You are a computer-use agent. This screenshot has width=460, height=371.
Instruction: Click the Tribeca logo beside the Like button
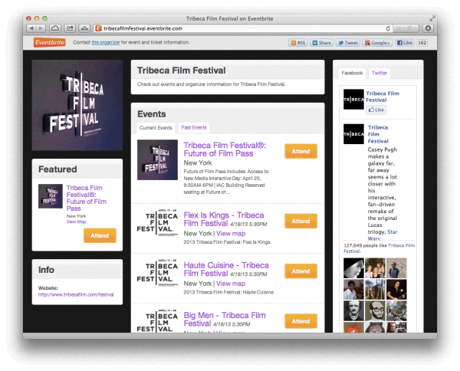(x=353, y=100)
